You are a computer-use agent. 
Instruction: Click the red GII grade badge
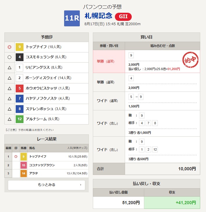(x=123, y=17)
